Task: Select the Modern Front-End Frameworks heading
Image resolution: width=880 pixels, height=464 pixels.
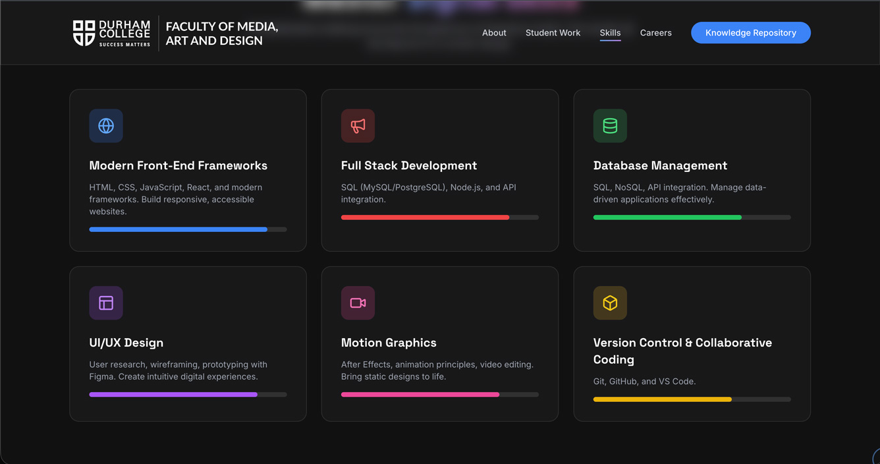Action: [x=179, y=165]
